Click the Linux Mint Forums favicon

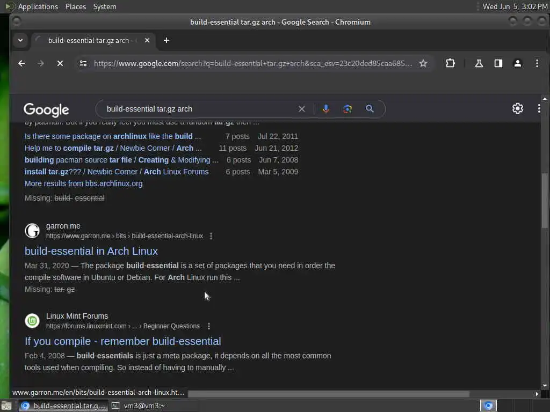pyautogui.click(x=32, y=321)
